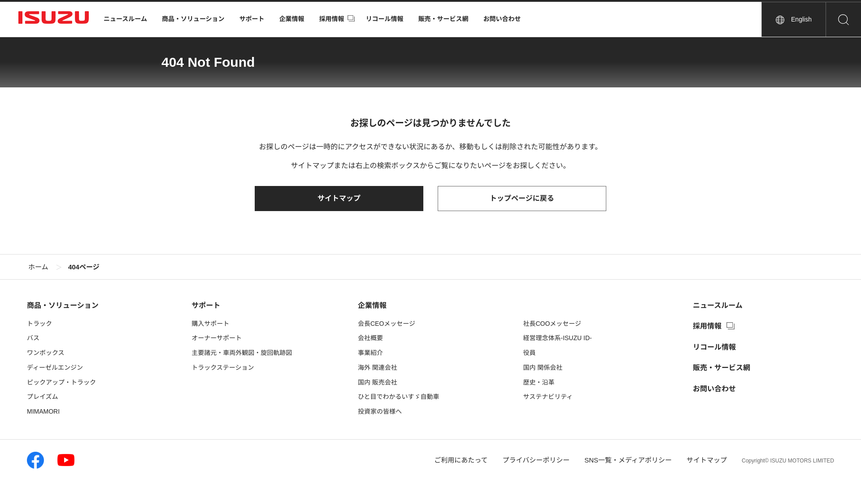This screenshot has width=861, height=484.
Task: Open サイトマップ link in bottom bar
Action: click(707, 460)
